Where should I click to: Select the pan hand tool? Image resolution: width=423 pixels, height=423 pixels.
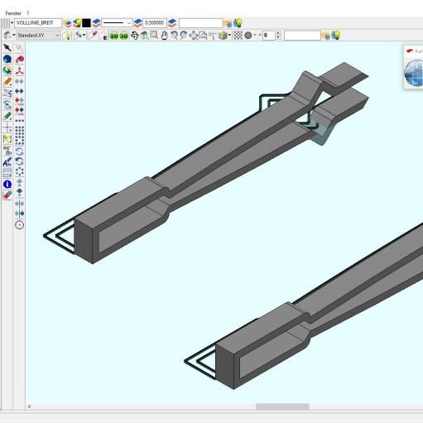pos(164,36)
